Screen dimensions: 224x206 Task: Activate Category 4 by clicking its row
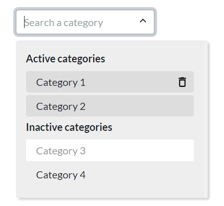(x=110, y=175)
